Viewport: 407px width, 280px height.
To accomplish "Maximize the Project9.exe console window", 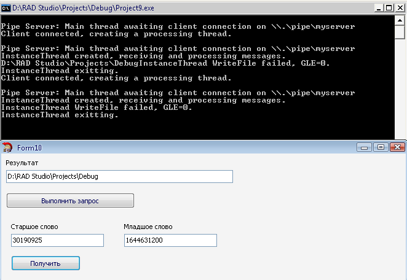I will [389, 8].
